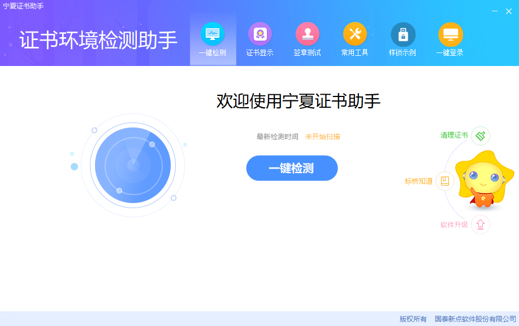Click the 清理证书 green text label
519x326 pixels.
[454, 135]
